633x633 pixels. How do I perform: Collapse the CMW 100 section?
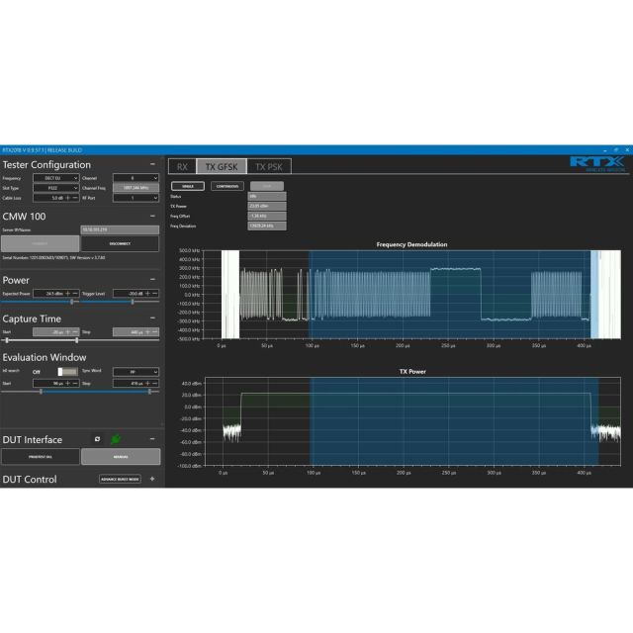click(152, 215)
